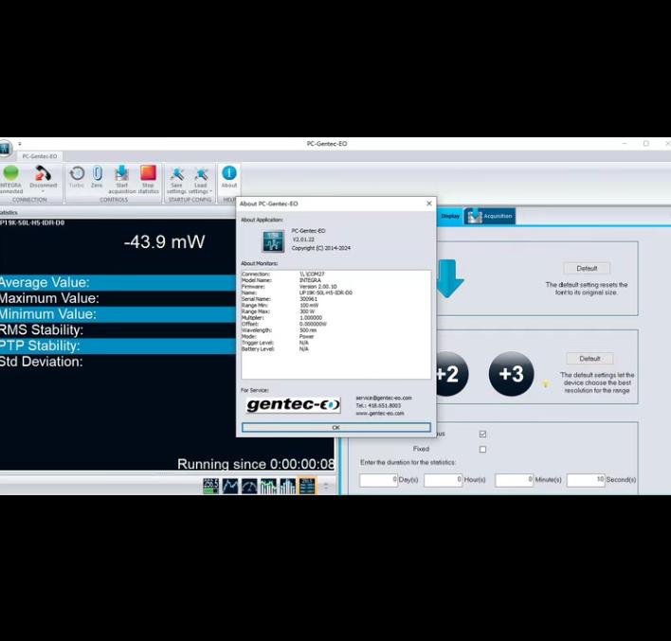Screen dimensions: 671x641
Task: Open the needle gauge view icon
Action: [x=249, y=486]
